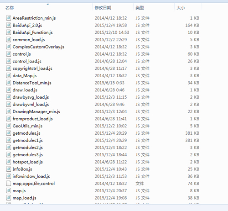The width and height of the screenshot is (228, 211).
Task: Sort by 修改日期 column header
Action: (x=103, y=8)
